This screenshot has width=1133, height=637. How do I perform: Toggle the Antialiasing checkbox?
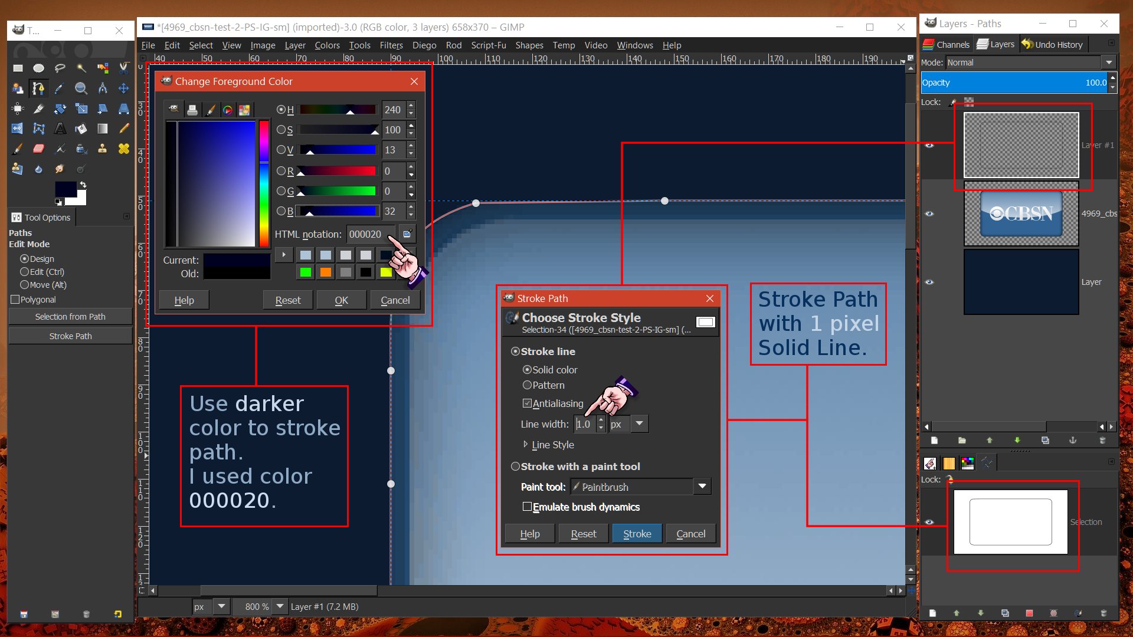click(527, 403)
